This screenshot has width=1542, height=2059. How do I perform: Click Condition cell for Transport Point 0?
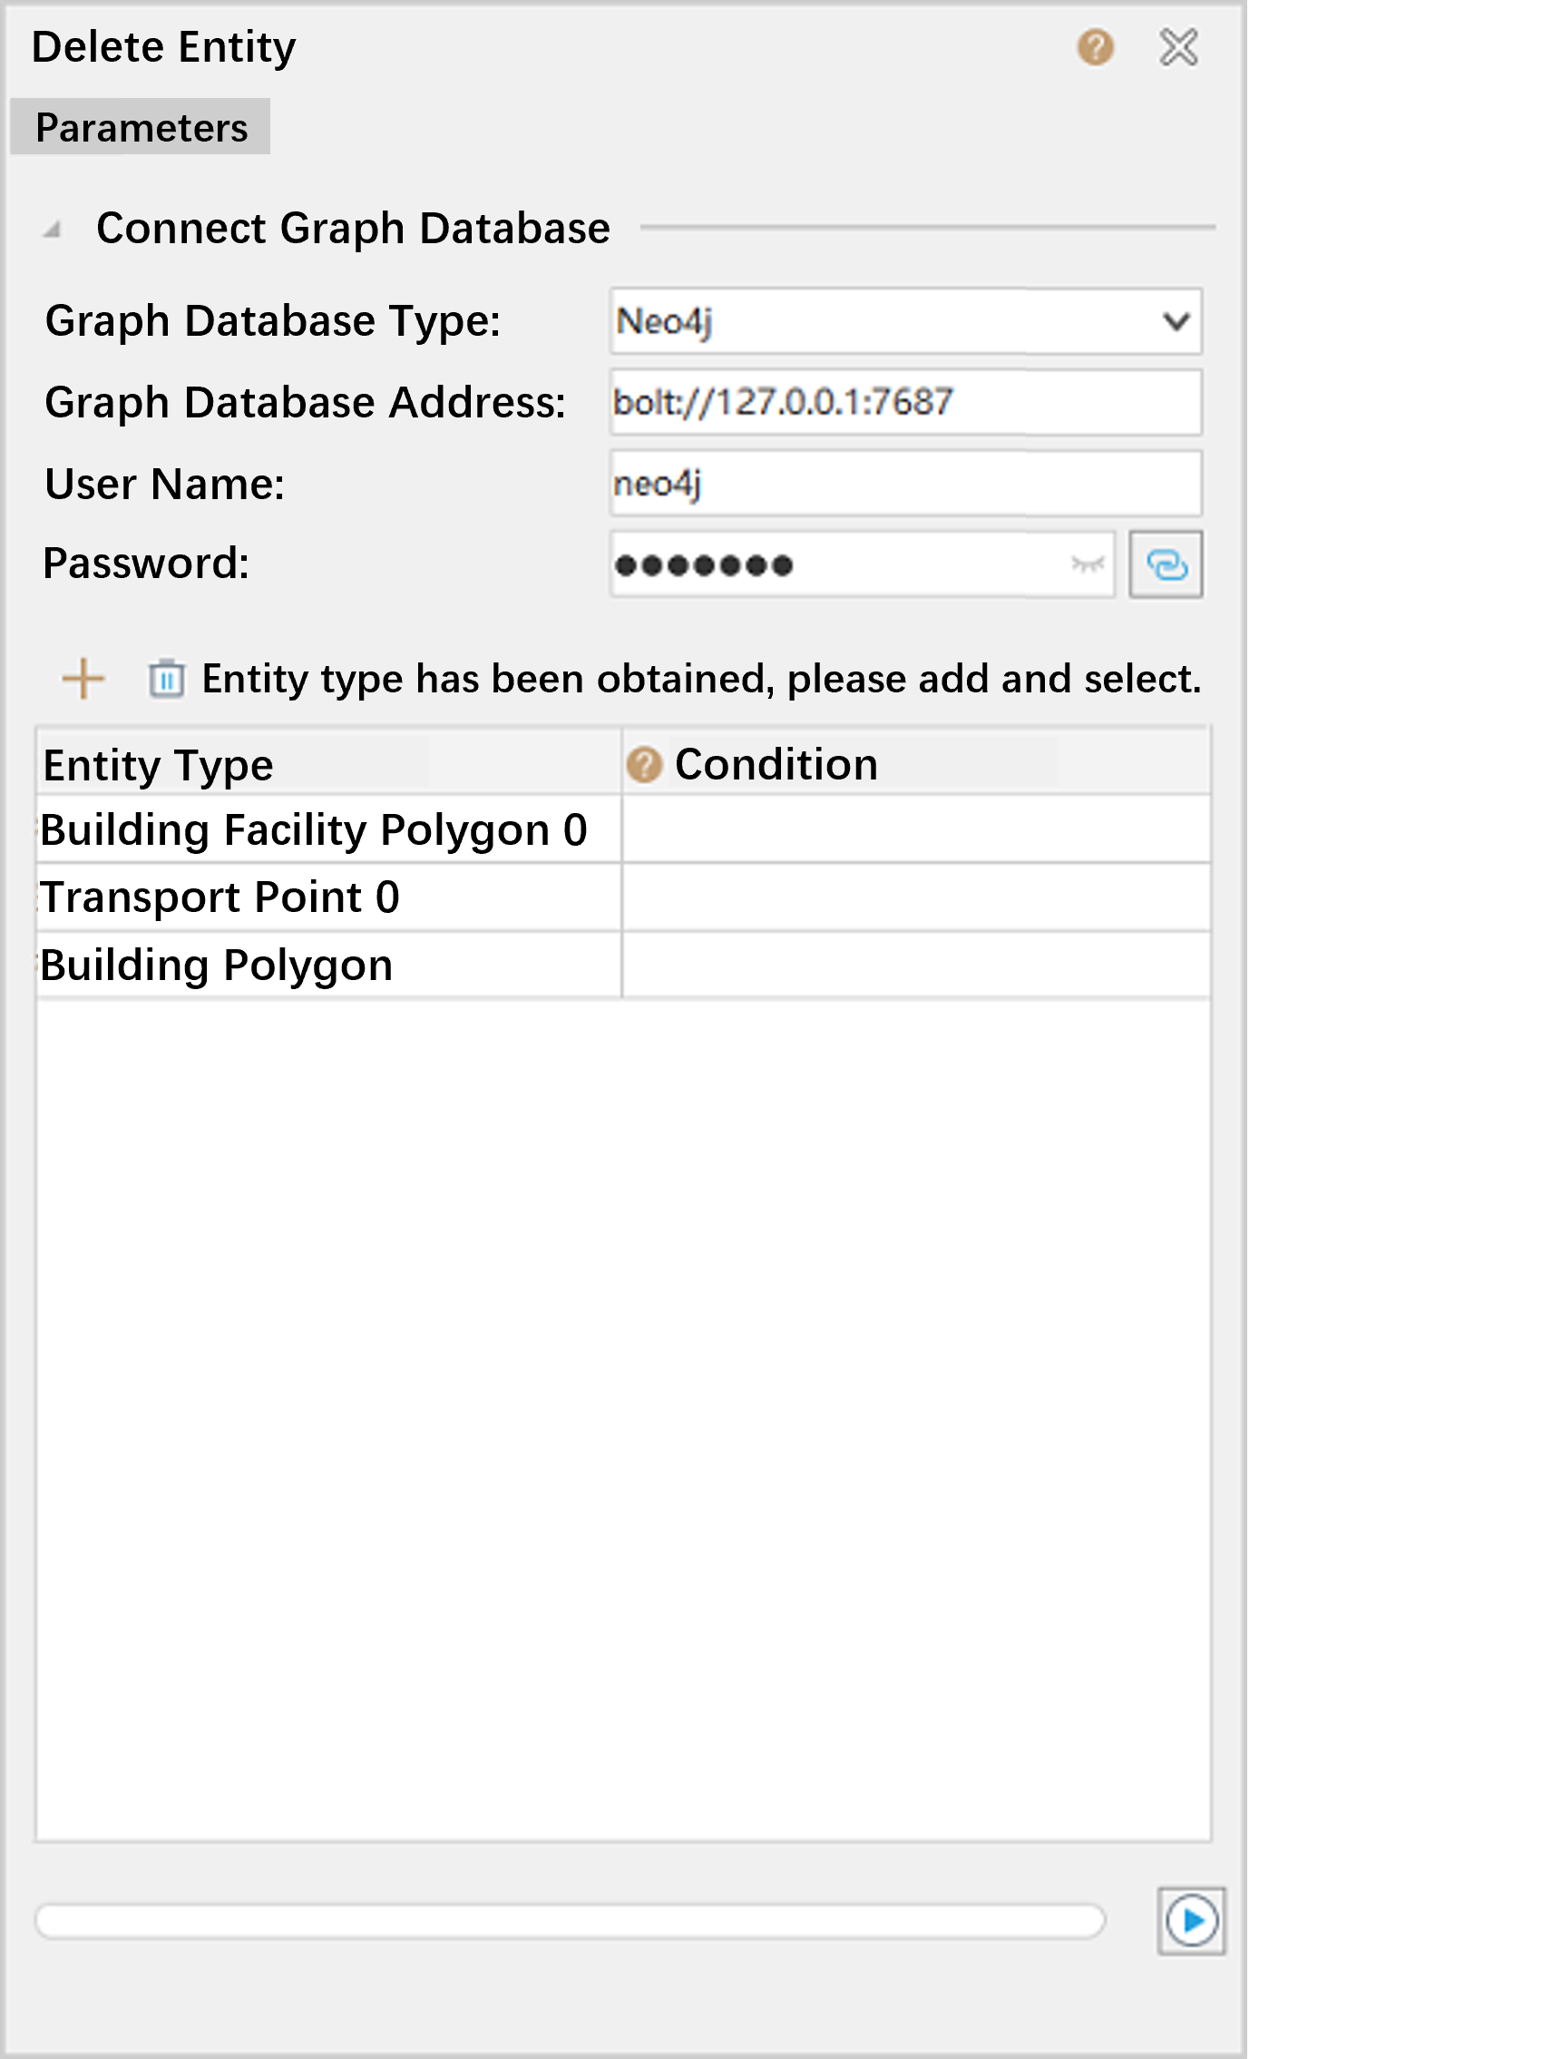coord(916,897)
